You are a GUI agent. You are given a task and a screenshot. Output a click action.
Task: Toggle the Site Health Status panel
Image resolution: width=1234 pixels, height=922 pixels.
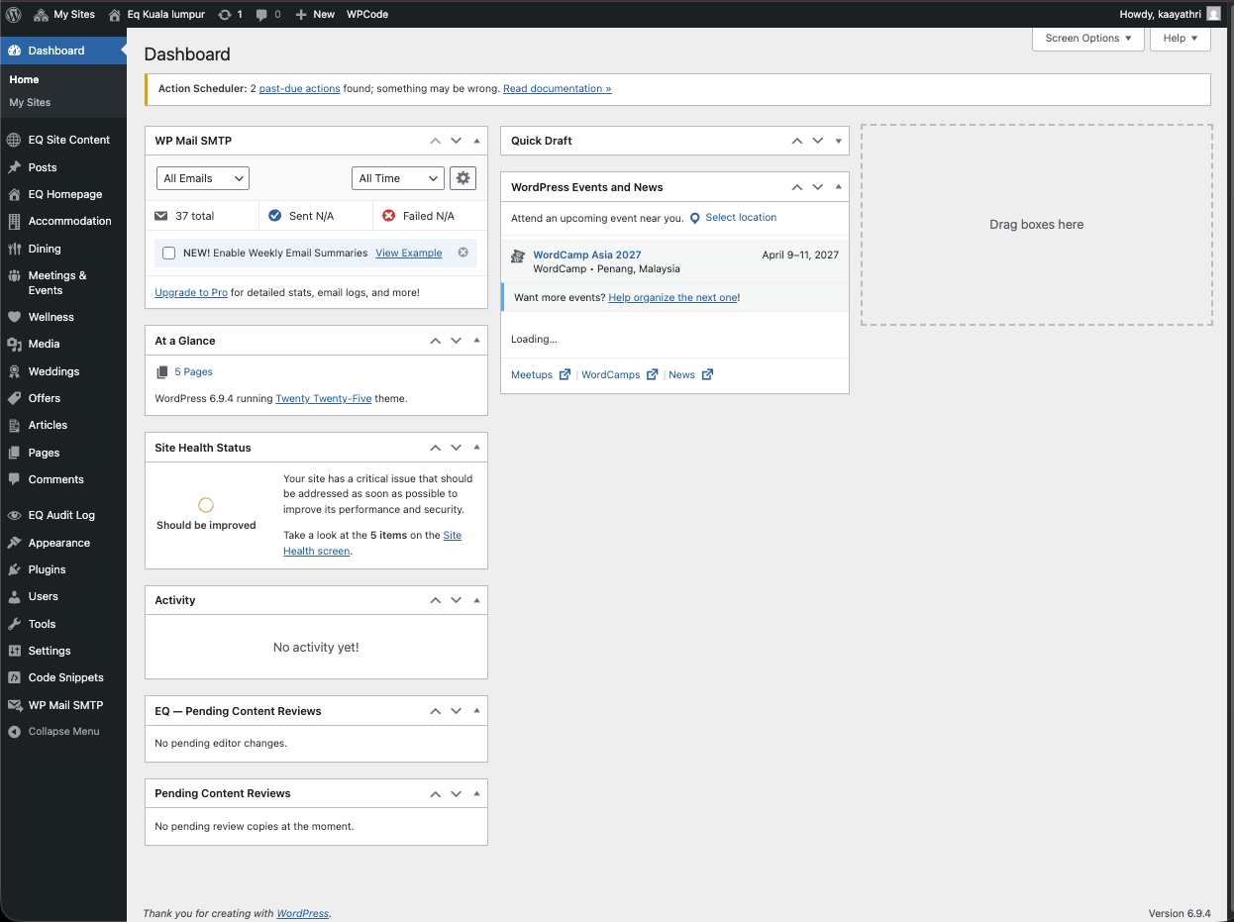click(476, 448)
